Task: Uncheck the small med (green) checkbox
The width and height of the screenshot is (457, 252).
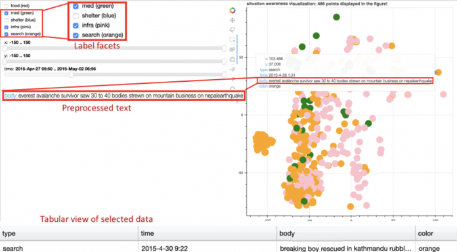Action: (7, 13)
